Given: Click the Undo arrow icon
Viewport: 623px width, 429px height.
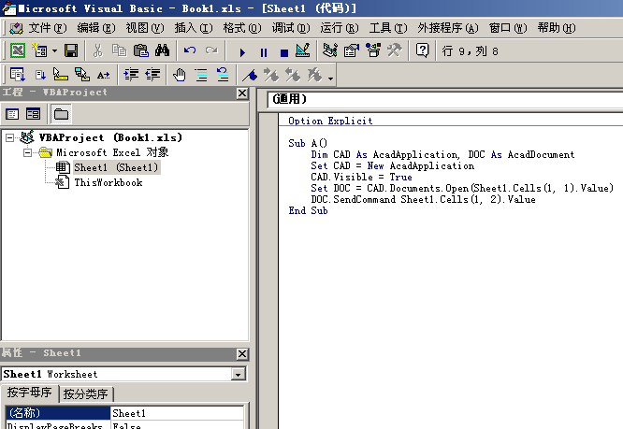Looking at the screenshot, I should pos(190,50).
